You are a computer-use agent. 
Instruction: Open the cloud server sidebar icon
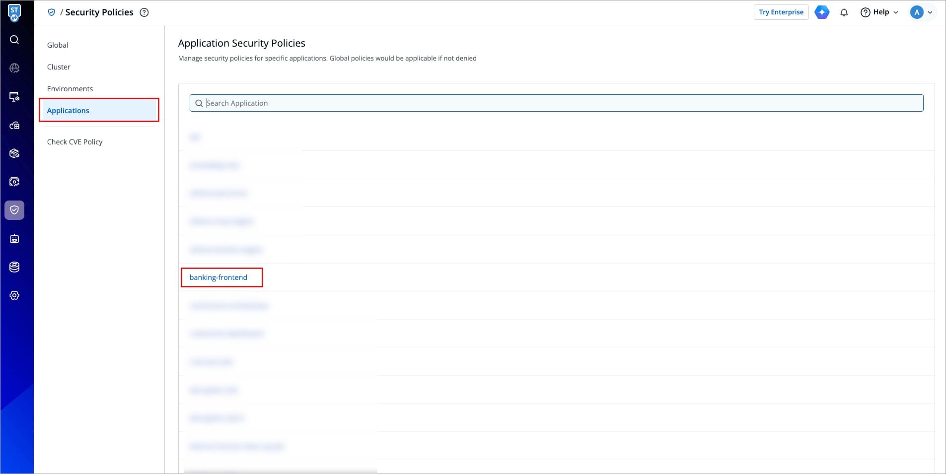(x=14, y=126)
